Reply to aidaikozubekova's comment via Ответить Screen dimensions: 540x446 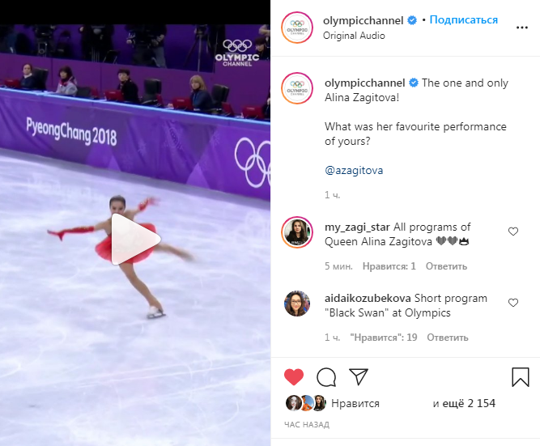click(x=448, y=338)
